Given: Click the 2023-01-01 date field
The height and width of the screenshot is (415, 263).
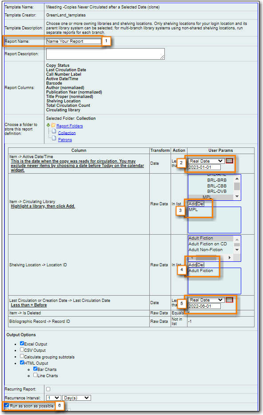Looking at the screenshot, I should (204, 167).
